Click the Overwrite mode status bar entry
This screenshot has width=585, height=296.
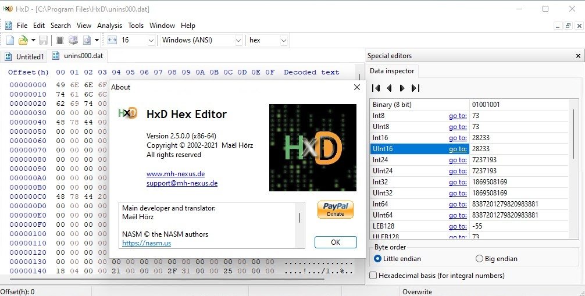(x=417, y=292)
